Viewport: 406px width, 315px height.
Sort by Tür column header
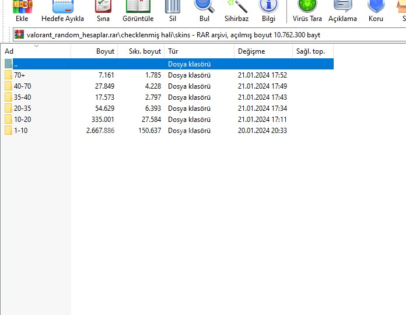click(199, 51)
